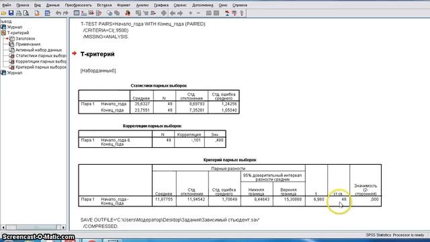
Task: Click the Go to case toolbar icon
Action: tap(84, 13)
